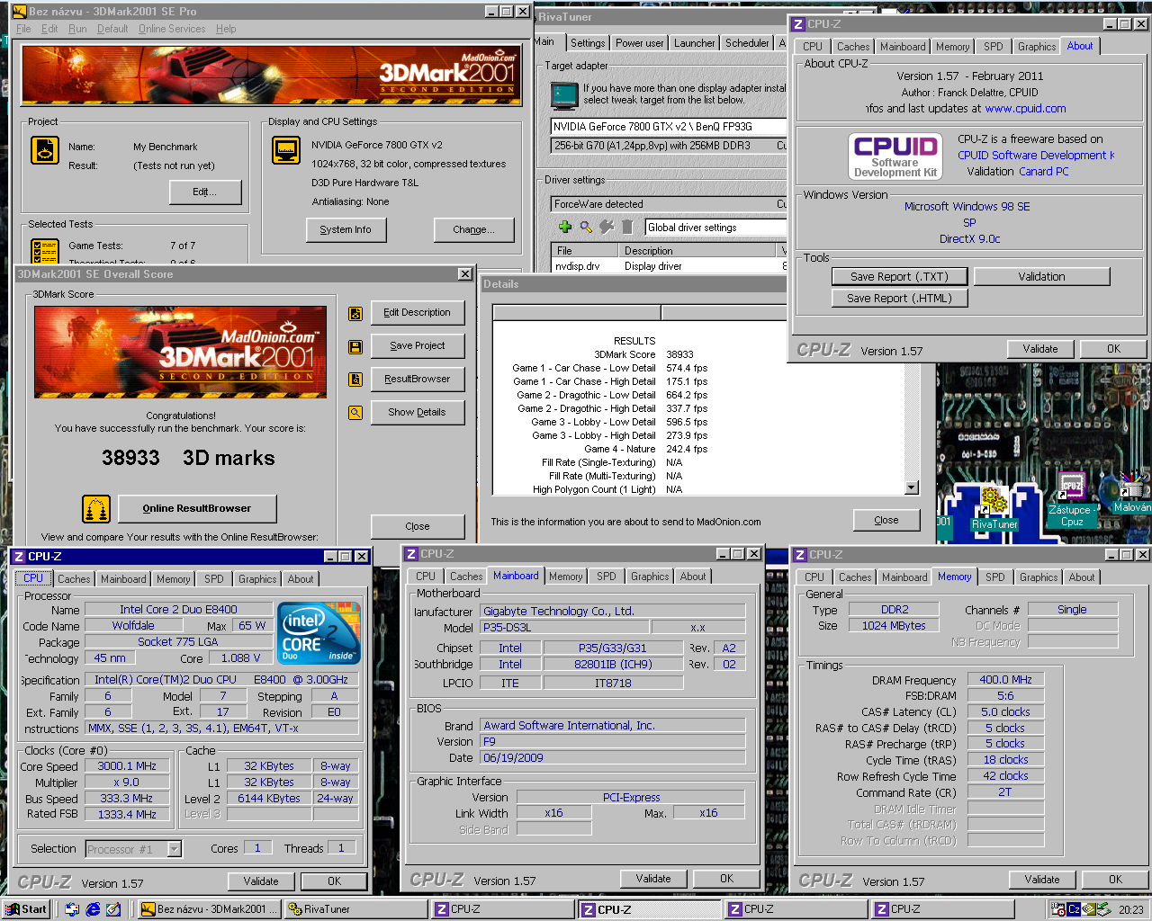
Task: Click the BIOS date 06/19/2009 field
Action: coord(613,758)
